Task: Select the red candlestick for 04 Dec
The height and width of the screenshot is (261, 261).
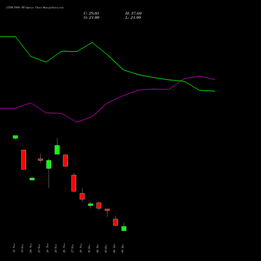Action: coord(115,222)
